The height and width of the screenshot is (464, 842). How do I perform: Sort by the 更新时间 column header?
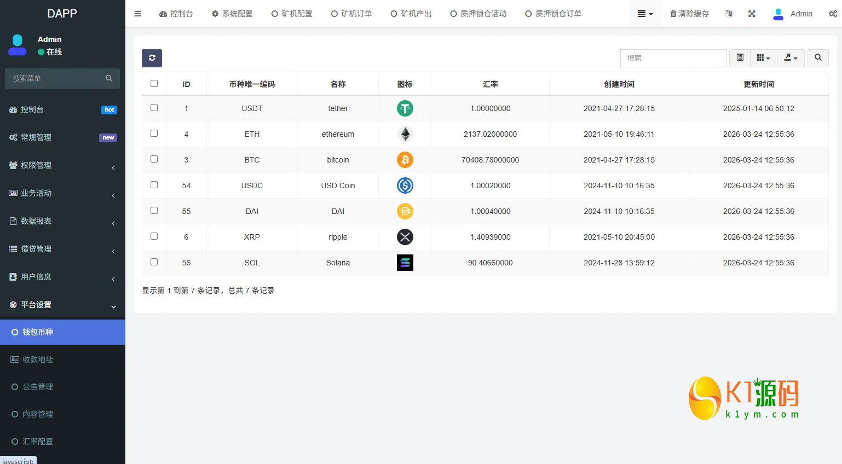tap(759, 84)
